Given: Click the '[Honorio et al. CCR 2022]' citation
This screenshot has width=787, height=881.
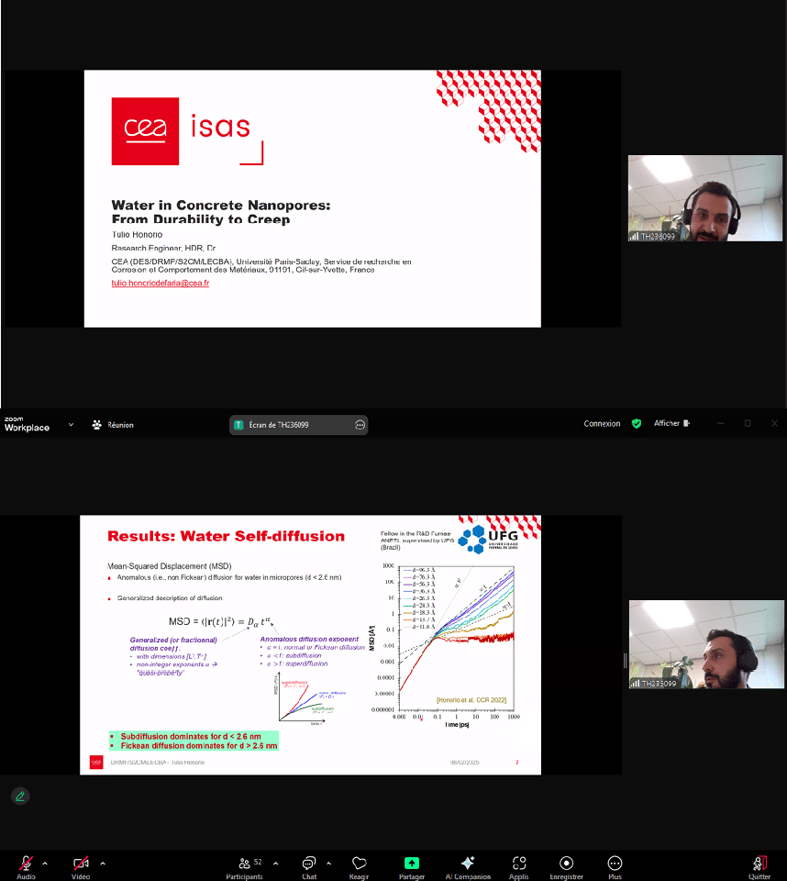Looking at the screenshot, I should pyautogui.click(x=471, y=700).
